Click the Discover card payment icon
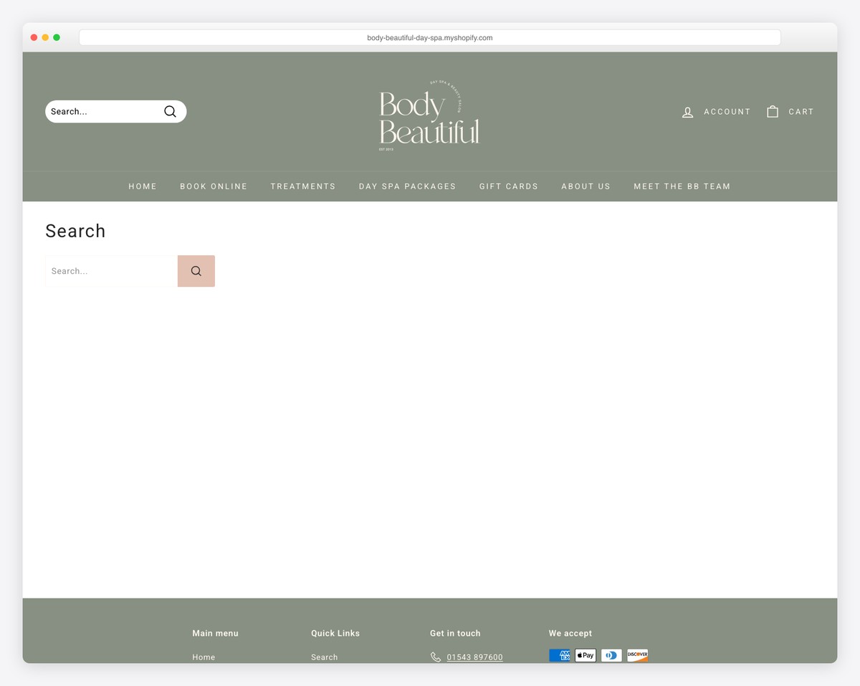 pos(636,654)
